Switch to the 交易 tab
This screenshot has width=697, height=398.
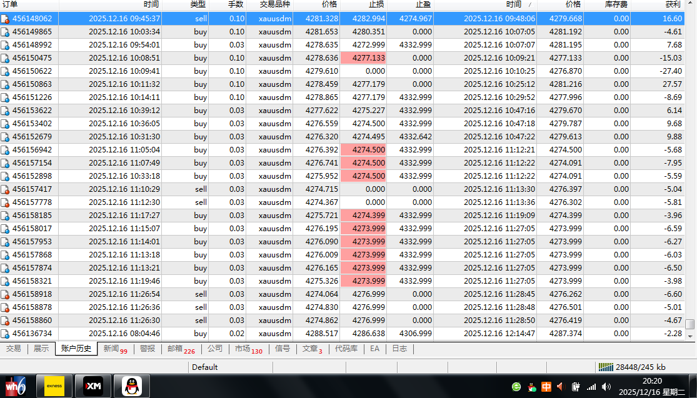[13, 349]
